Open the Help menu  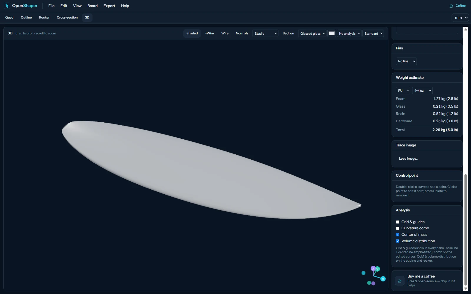(x=125, y=6)
